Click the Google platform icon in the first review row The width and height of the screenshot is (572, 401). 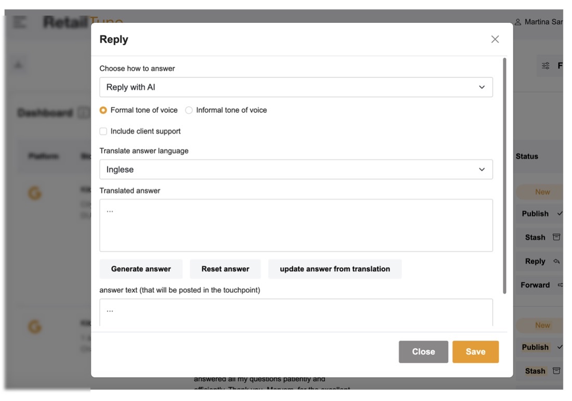35,193
